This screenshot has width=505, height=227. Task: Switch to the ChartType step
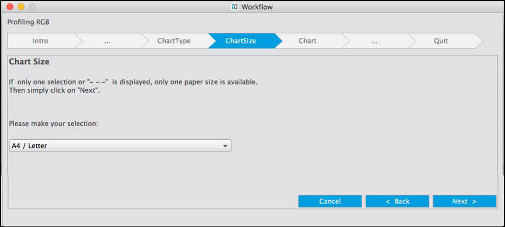tap(174, 41)
